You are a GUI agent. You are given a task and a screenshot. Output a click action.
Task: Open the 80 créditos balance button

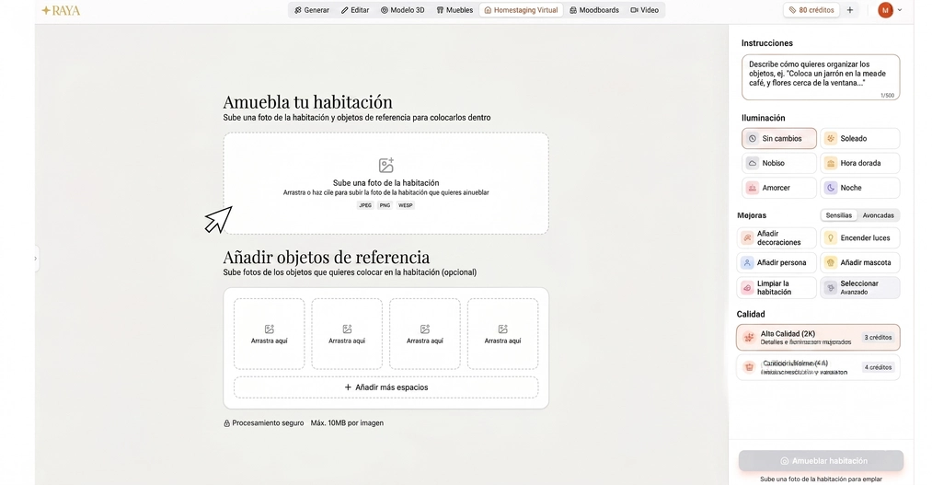coord(811,10)
